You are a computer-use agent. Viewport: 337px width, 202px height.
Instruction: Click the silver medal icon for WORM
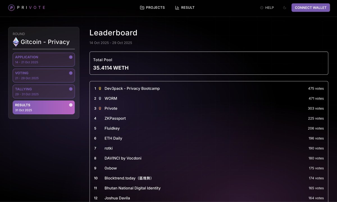100,98
